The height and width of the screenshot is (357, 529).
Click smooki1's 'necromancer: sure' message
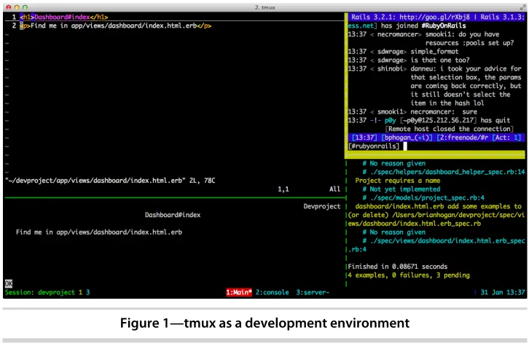(x=444, y=111)
